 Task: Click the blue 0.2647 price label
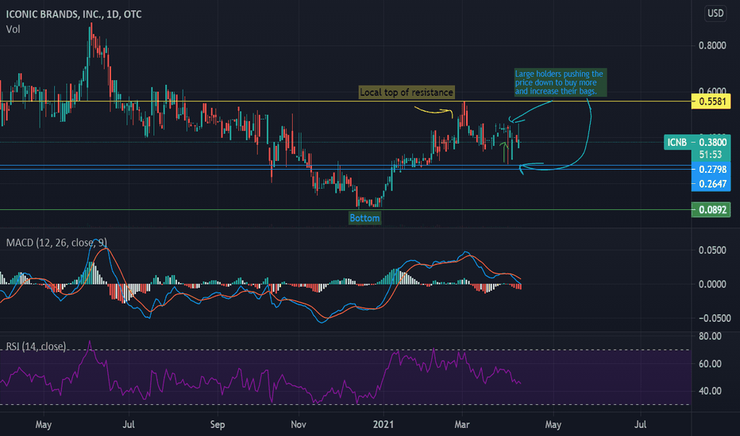click(x=711, y=184)
